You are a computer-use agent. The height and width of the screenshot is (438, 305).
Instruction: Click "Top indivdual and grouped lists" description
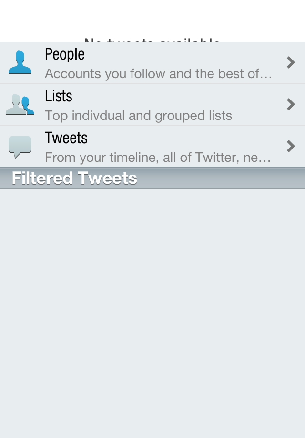tap(138, 116)
